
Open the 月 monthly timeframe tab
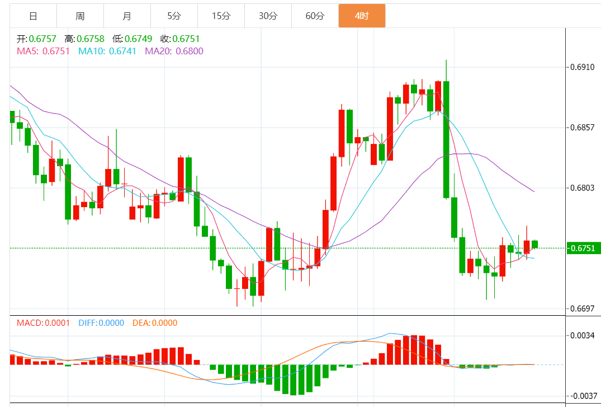[x=127, y=16]
